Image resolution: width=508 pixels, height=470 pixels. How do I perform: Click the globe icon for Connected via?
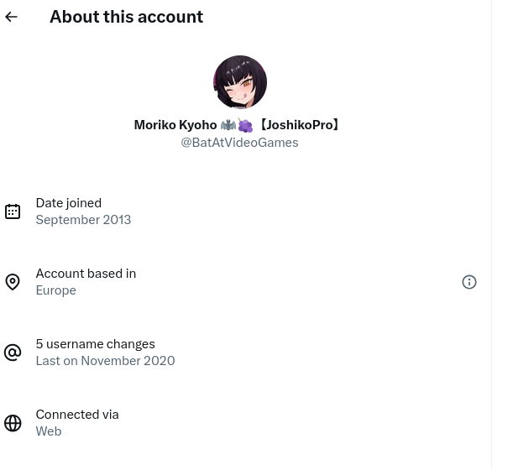[x=13, y=423]
